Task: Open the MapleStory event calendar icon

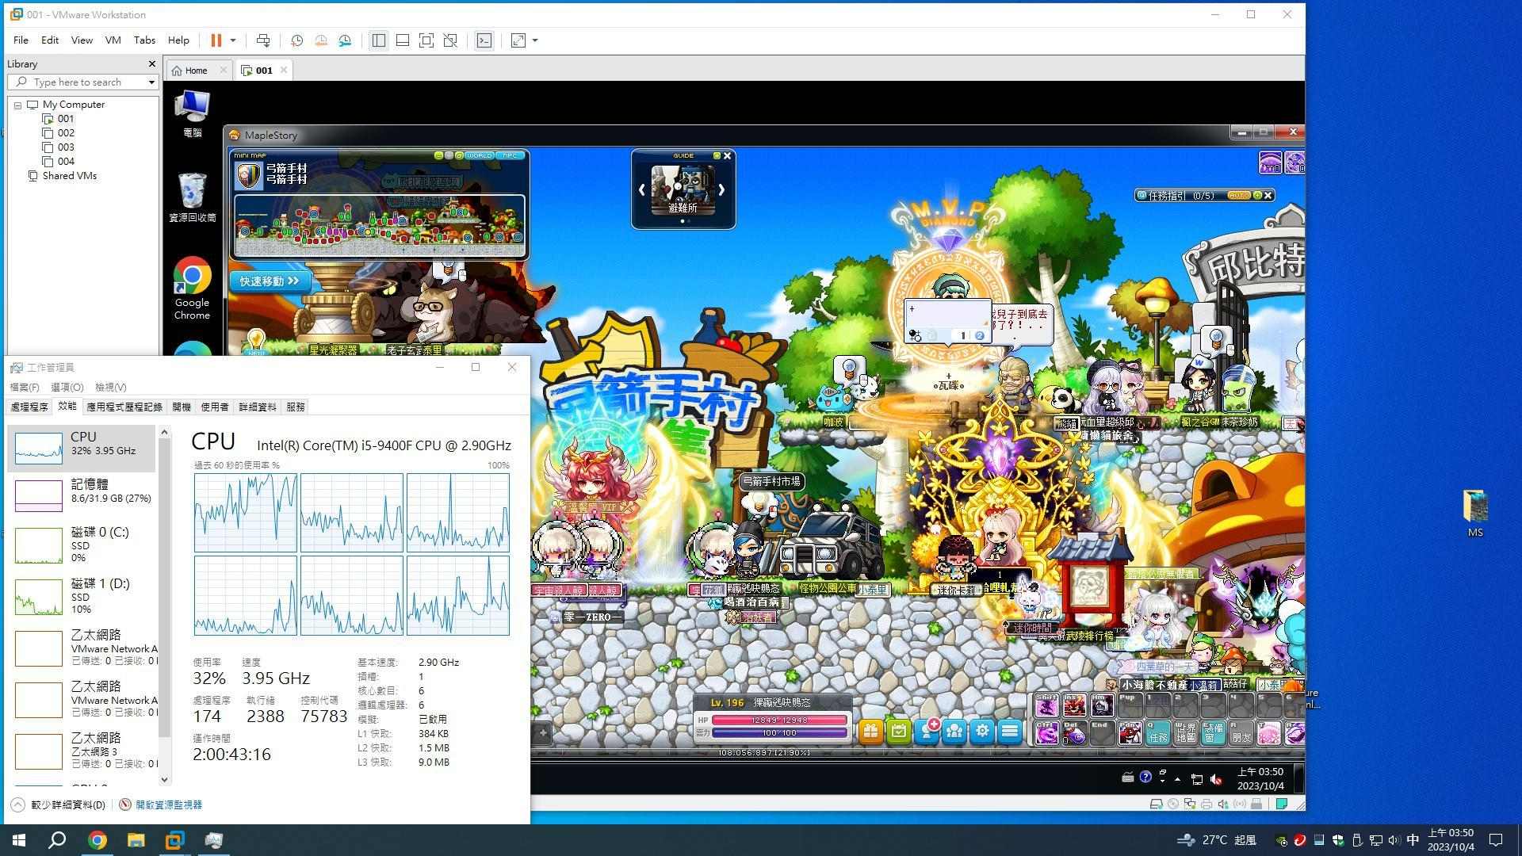Action: pyautogui.click(x=898, y=731)
